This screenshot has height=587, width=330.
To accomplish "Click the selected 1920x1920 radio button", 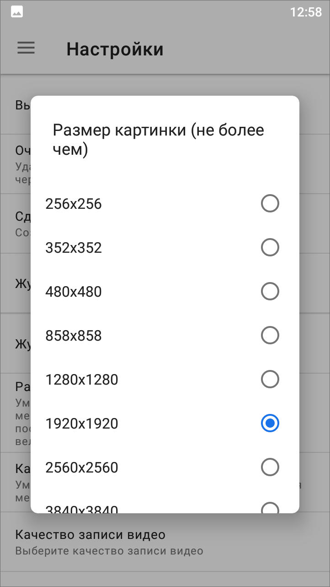I will 270,424.
